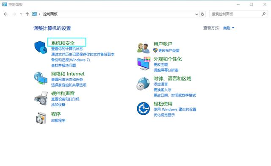Go back with the left arrow
Viewport: 271px width, 166px height.
coord(6,14)
